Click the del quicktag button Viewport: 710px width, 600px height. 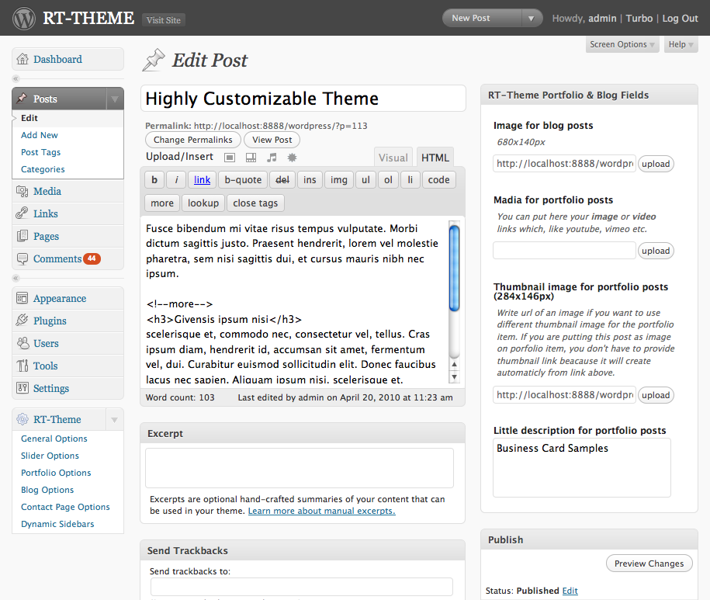pos(282,180)
